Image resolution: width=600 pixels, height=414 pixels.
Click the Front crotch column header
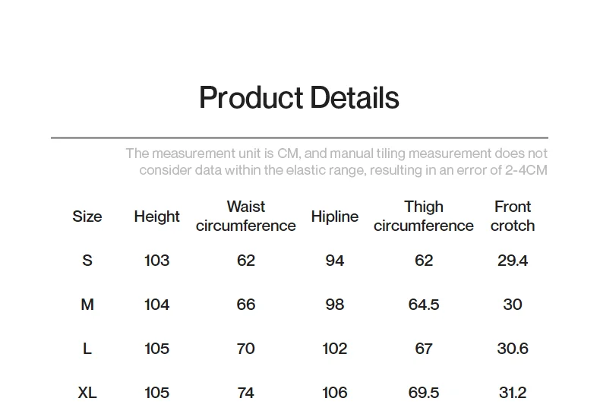[513, 216]
